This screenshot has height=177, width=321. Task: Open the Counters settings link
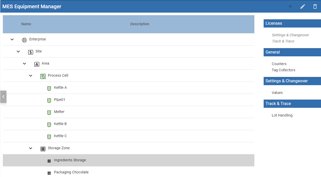click(279, 64)
